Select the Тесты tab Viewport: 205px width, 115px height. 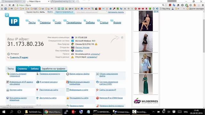11,69
